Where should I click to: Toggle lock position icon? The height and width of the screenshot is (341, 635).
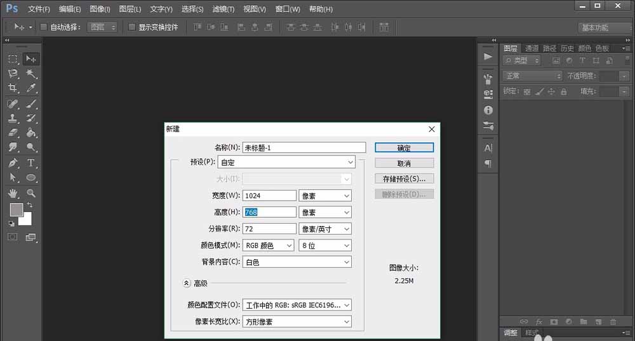pos(551,91)
